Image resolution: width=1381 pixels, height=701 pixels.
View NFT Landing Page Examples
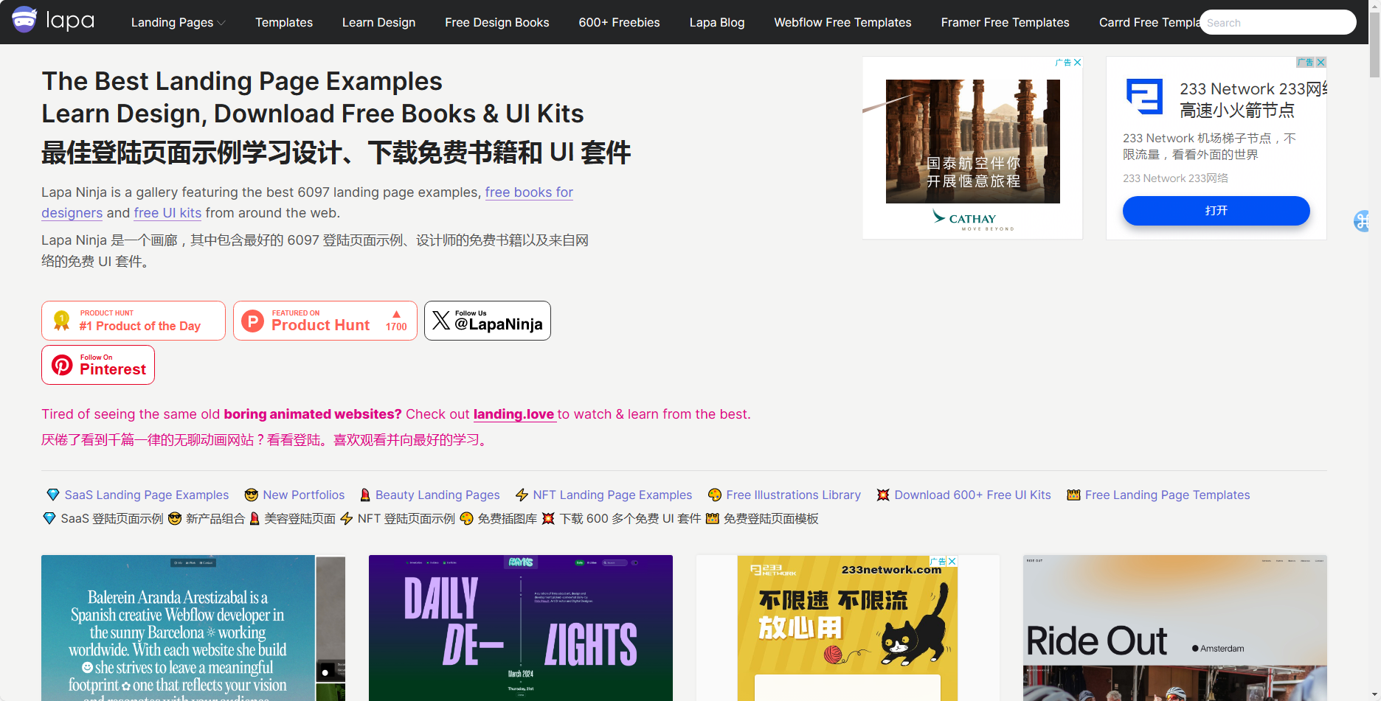tap(612, 495)
